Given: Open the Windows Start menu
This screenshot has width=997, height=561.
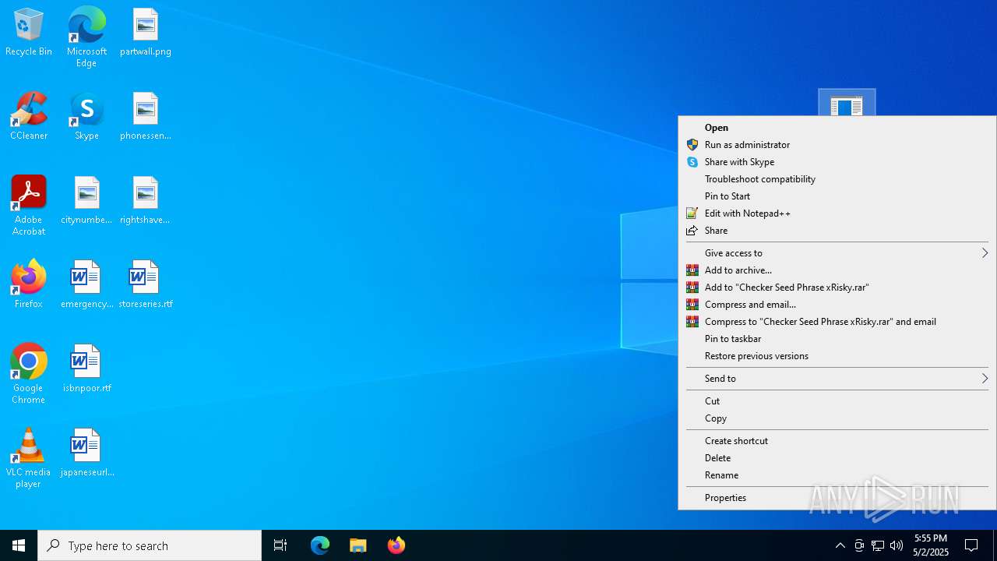Looking at the screenshot, I should point(19,545).
